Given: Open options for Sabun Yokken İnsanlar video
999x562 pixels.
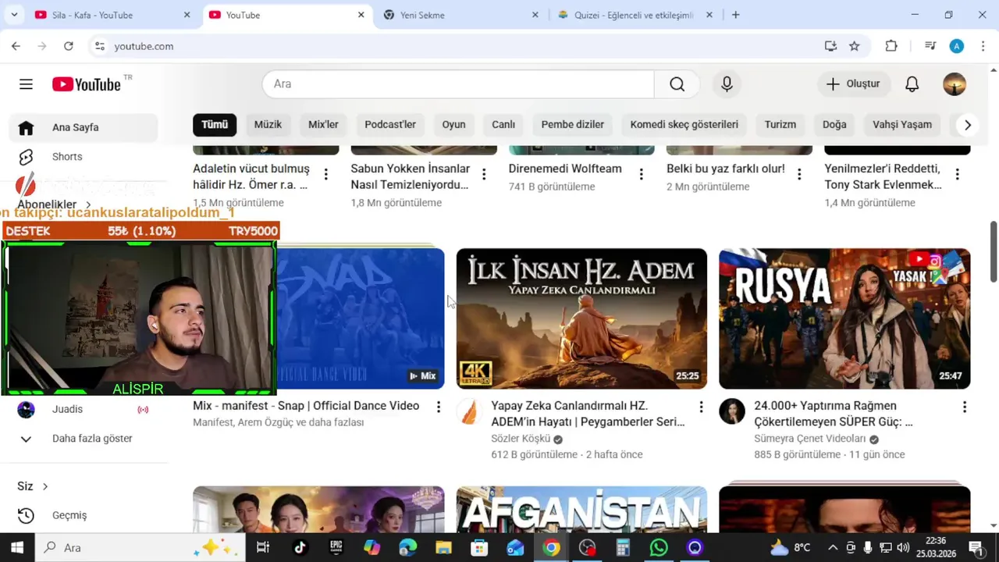Looking at the screenshot, I should pos(484,174).
